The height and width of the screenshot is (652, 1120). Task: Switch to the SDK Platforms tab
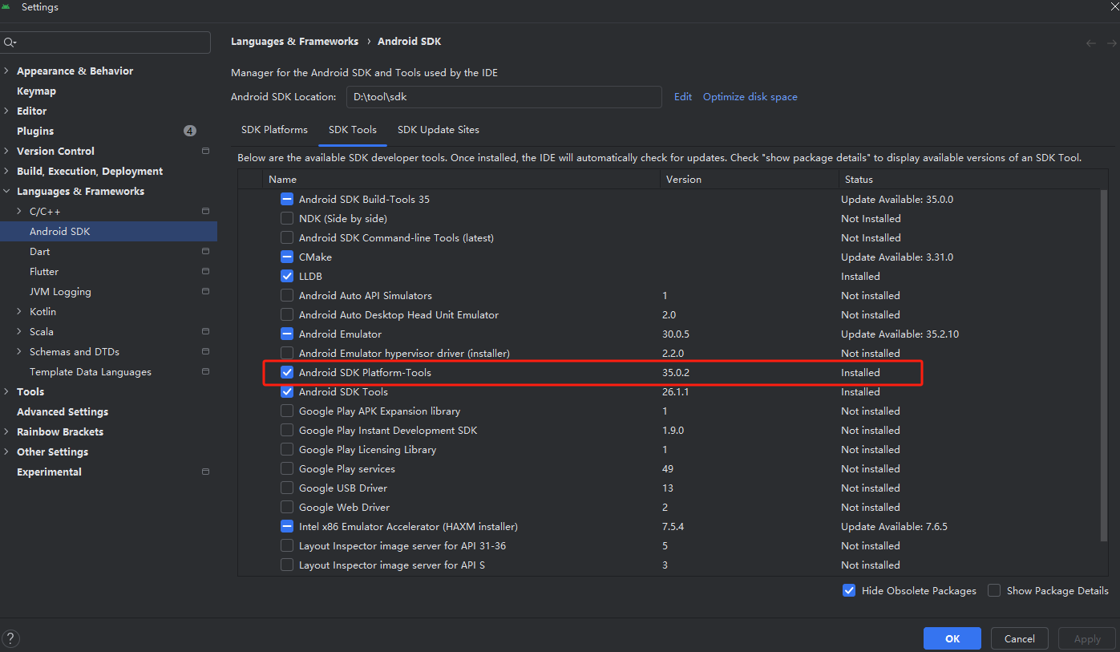[274, 129]
